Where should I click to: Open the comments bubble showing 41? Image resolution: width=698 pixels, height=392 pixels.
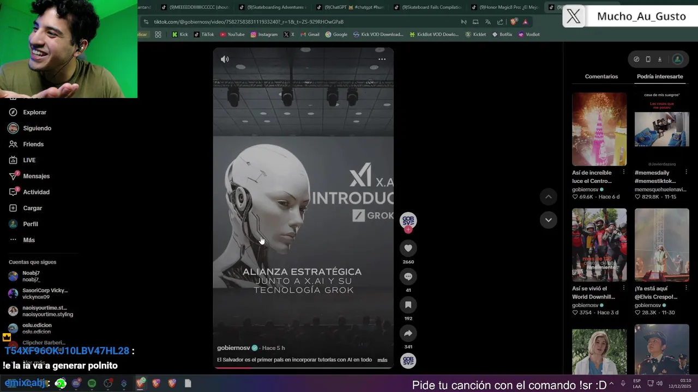pyautogui.click(x=408, y=277)
